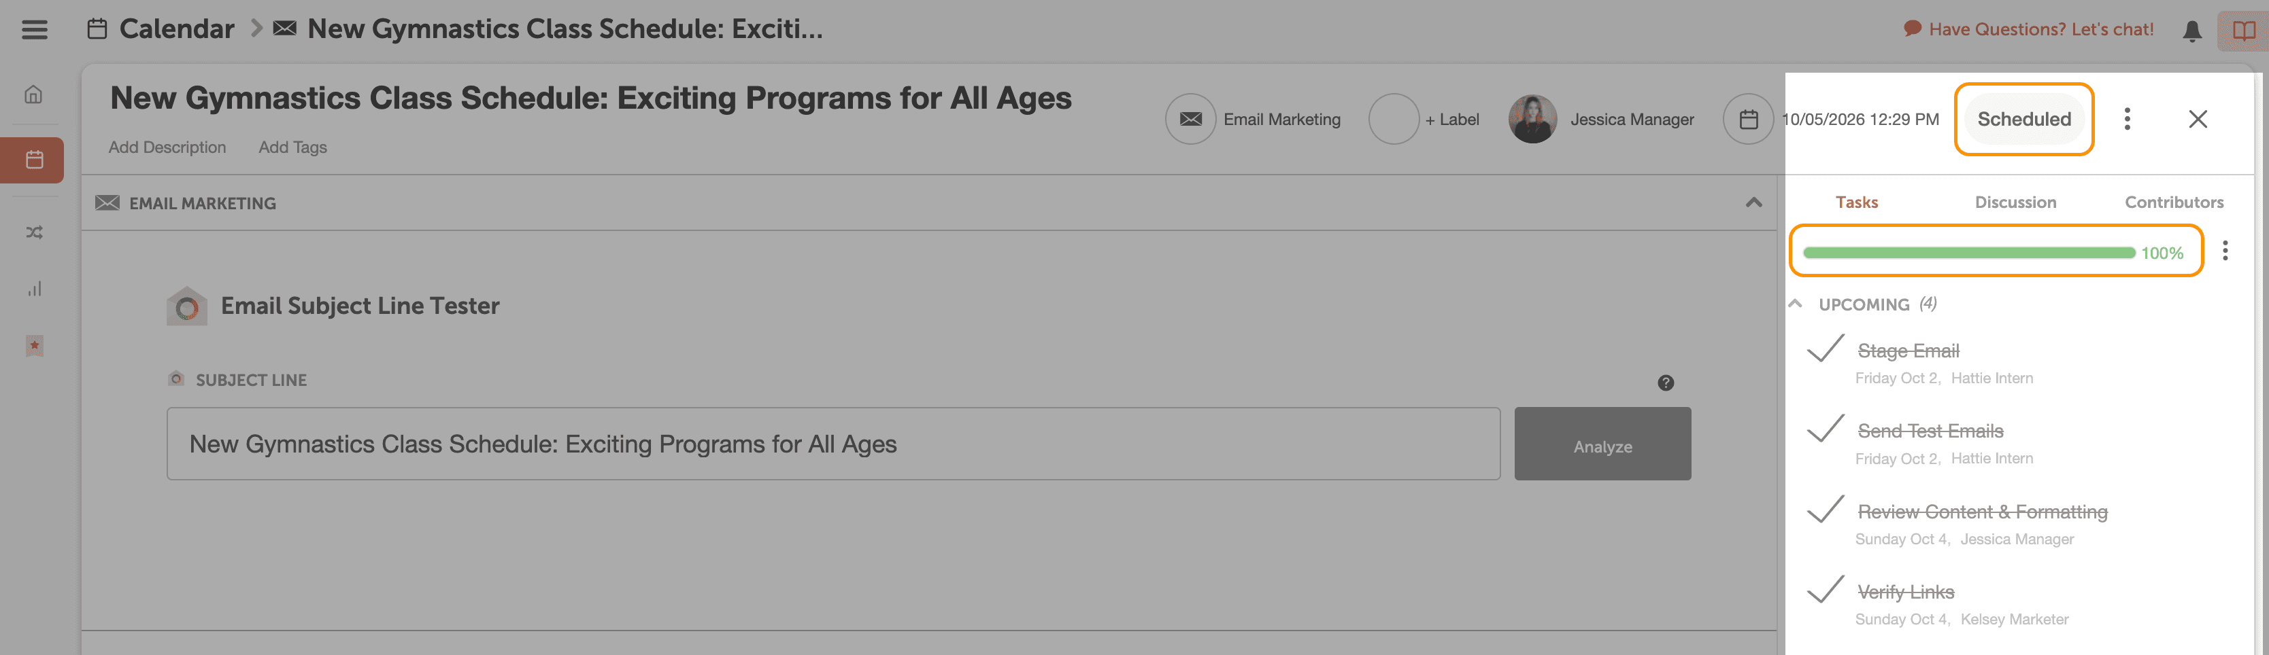Switch to the Discussion tab
This screenshot has width=2269, height=655.
(x=2015, y=202)
